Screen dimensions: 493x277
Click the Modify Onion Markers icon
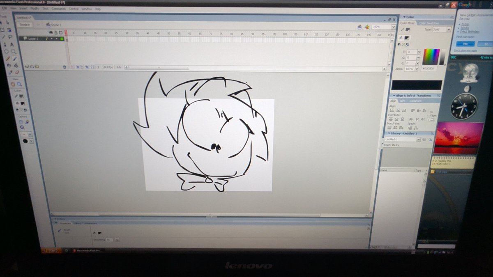[x=92, y=66]
